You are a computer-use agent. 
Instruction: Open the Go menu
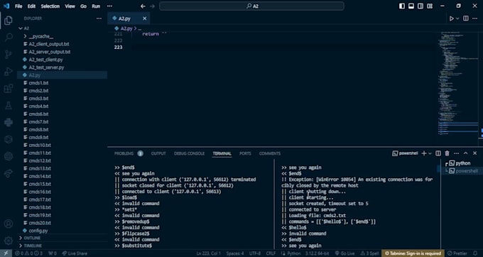pyautogui.click(x=84, y=6)
